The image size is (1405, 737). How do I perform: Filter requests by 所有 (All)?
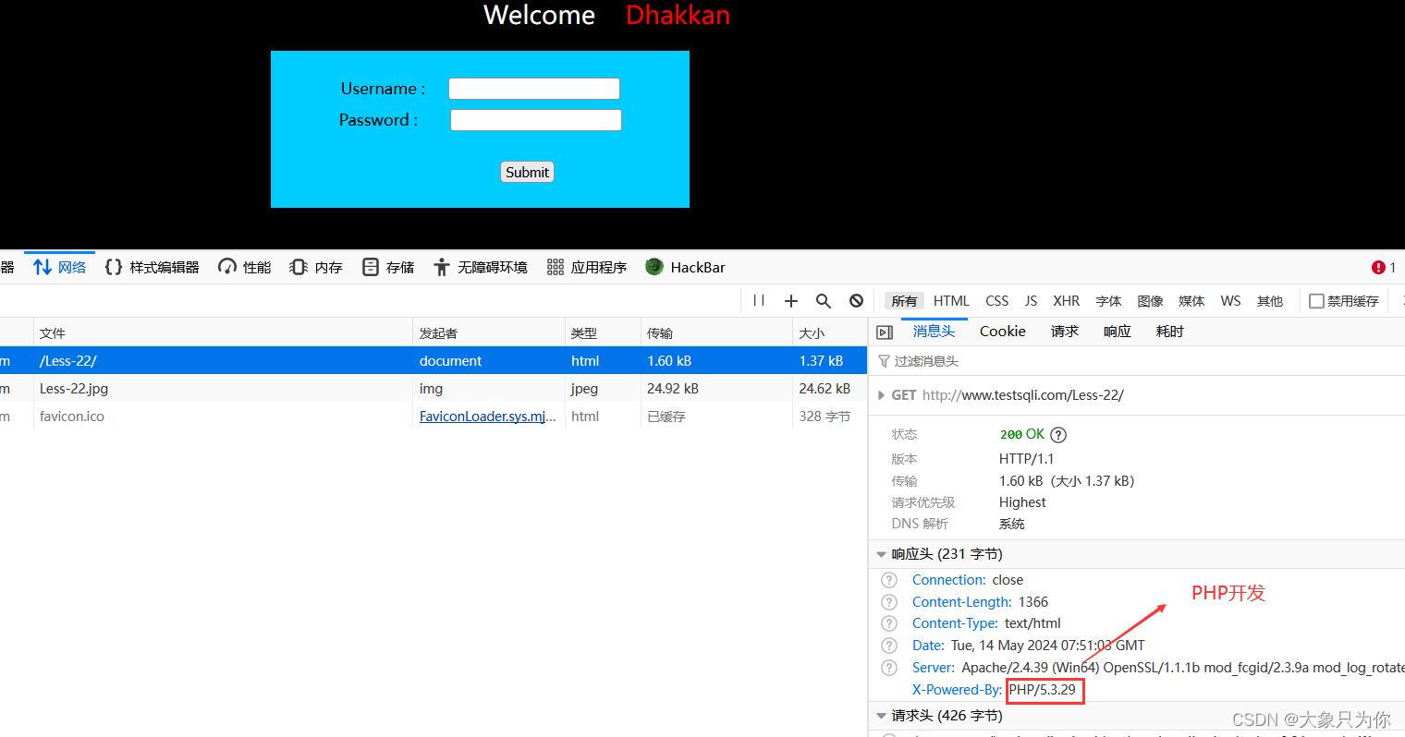coord(904,301)
